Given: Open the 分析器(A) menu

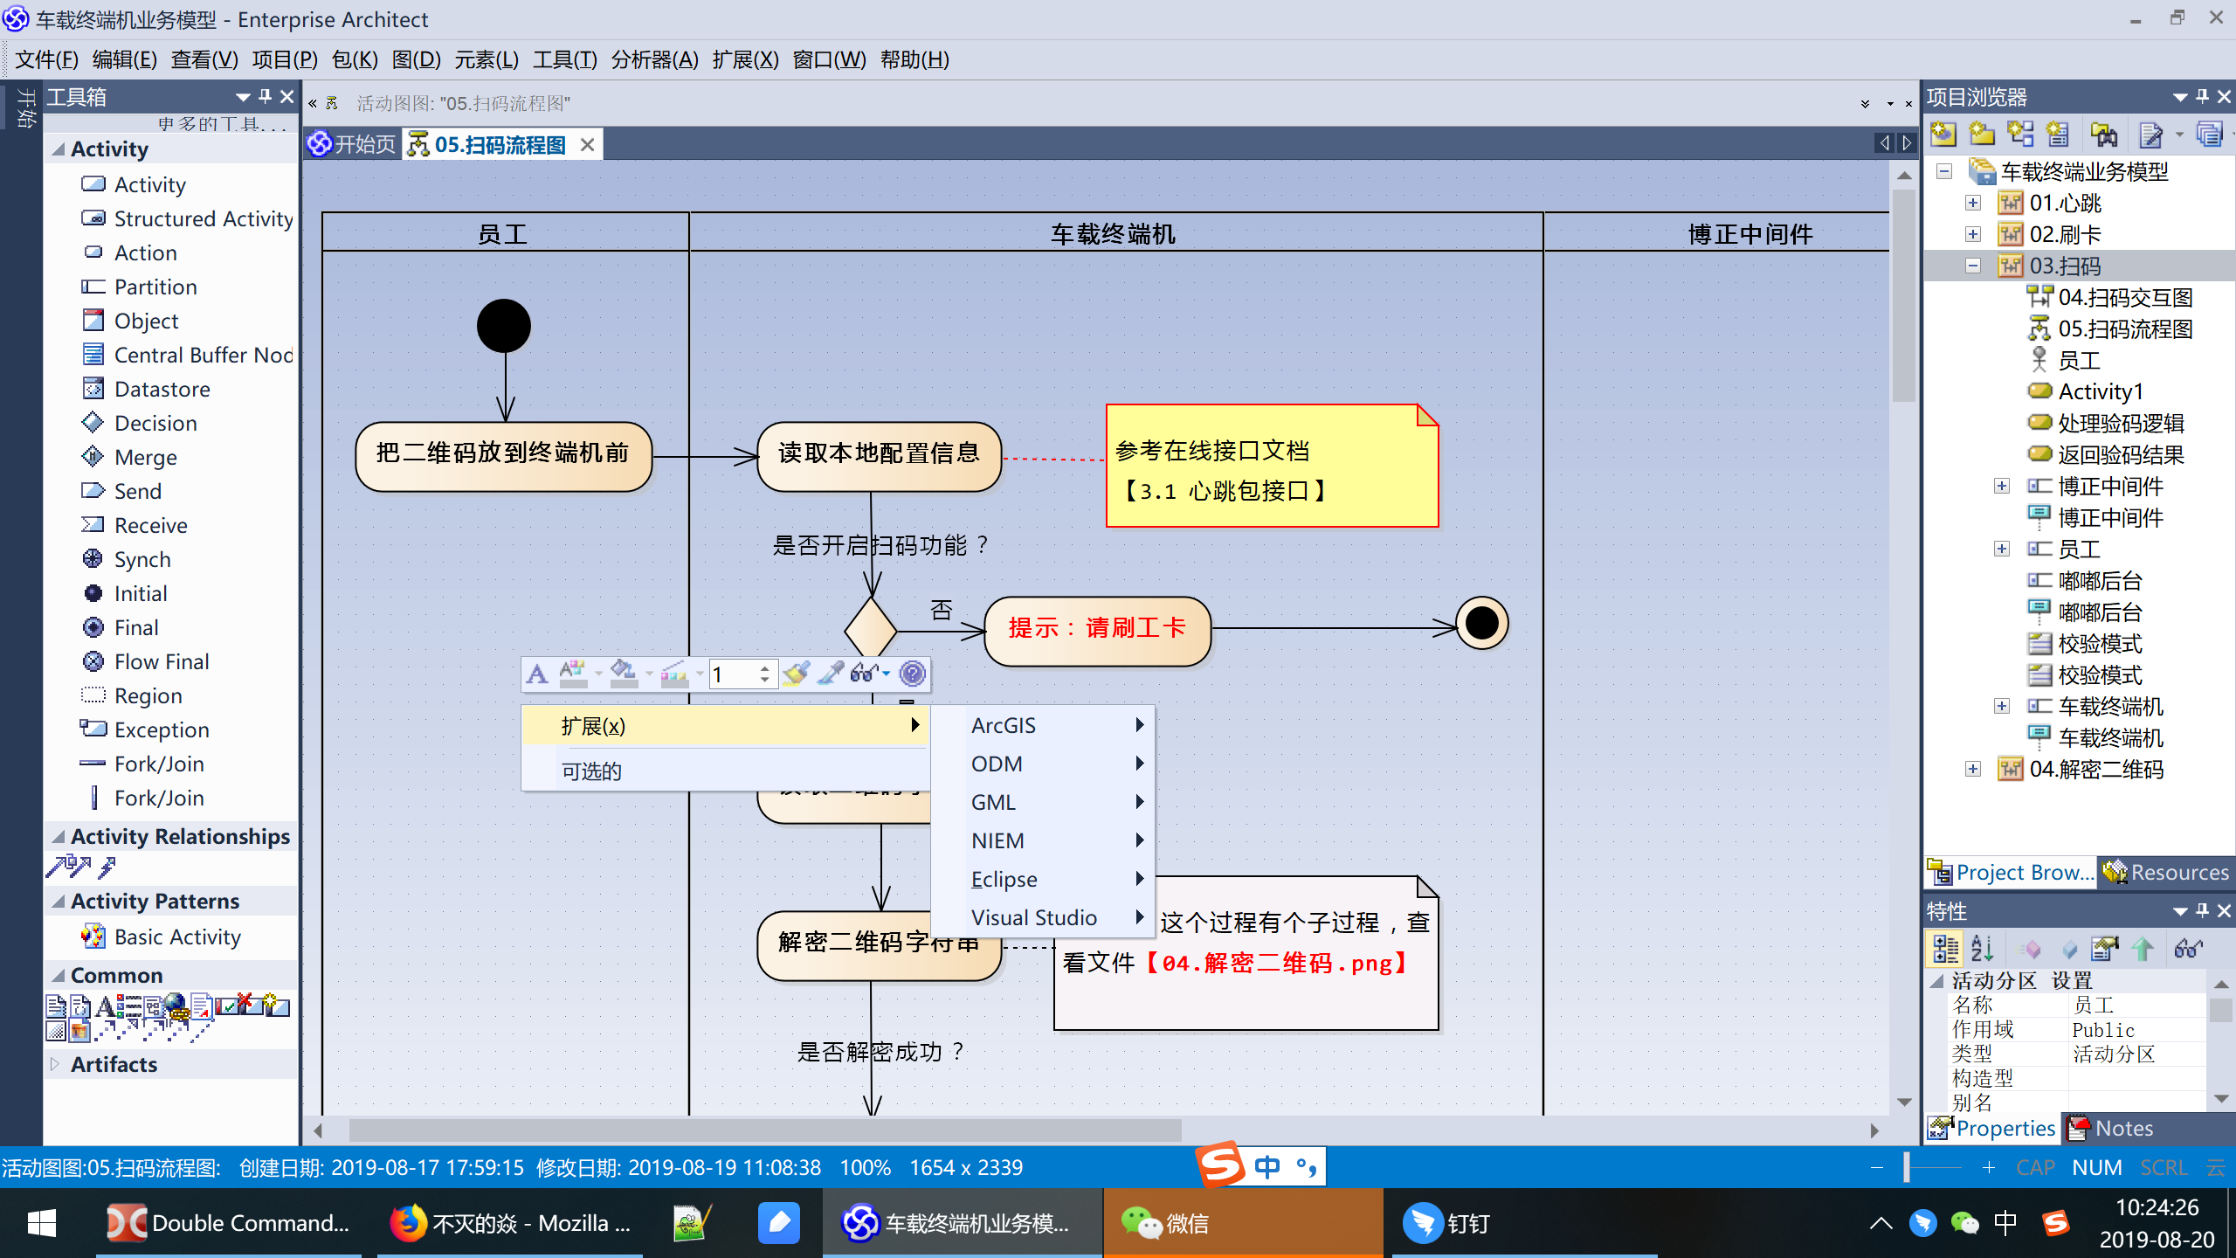Looking at the screenshot, I should click(x=654, y=59).
